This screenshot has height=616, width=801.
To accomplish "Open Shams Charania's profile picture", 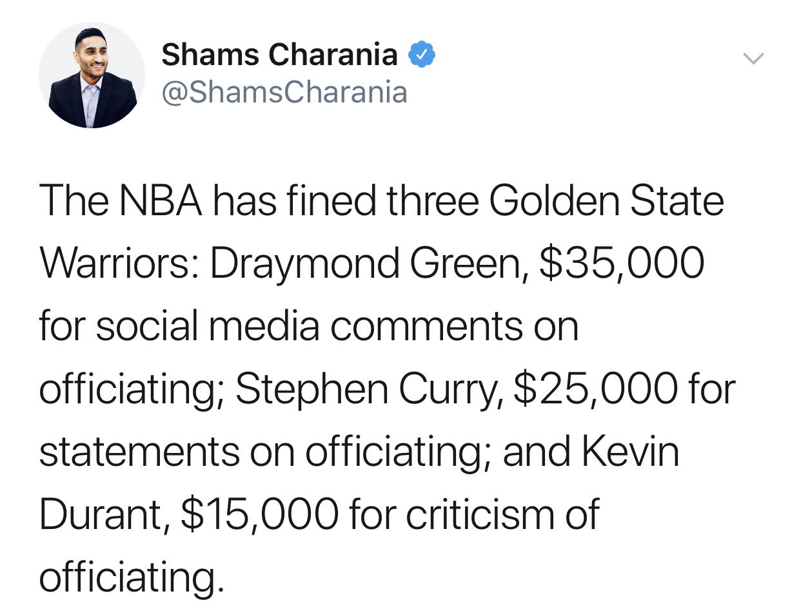I will pos(92,75).
